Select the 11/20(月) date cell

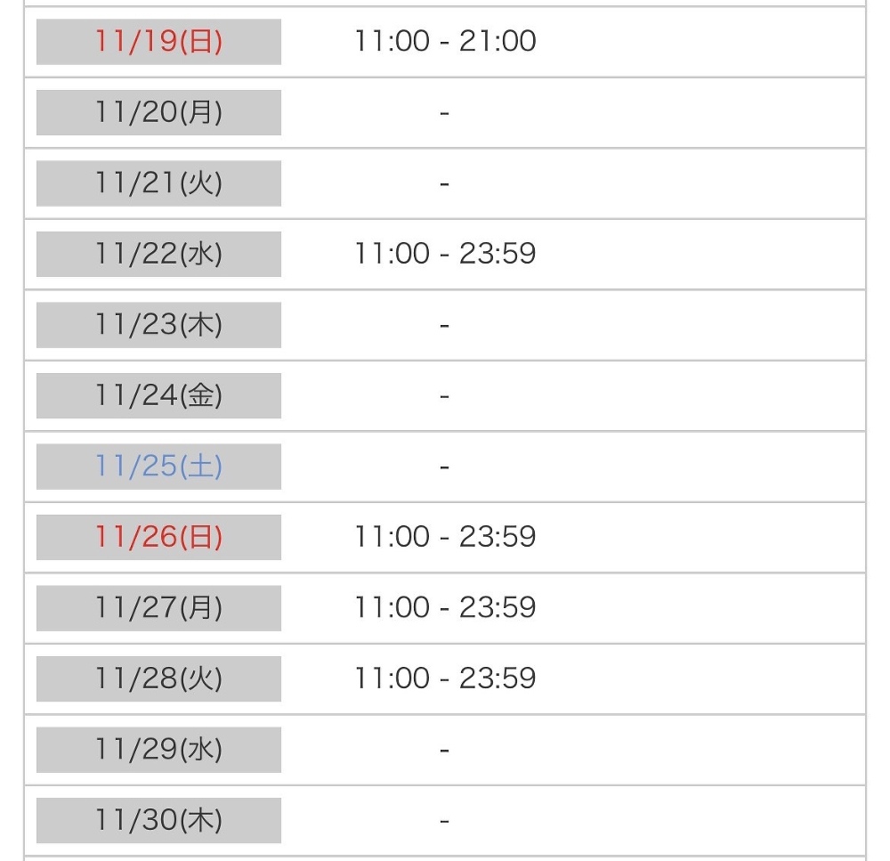[x=158, y=112]
